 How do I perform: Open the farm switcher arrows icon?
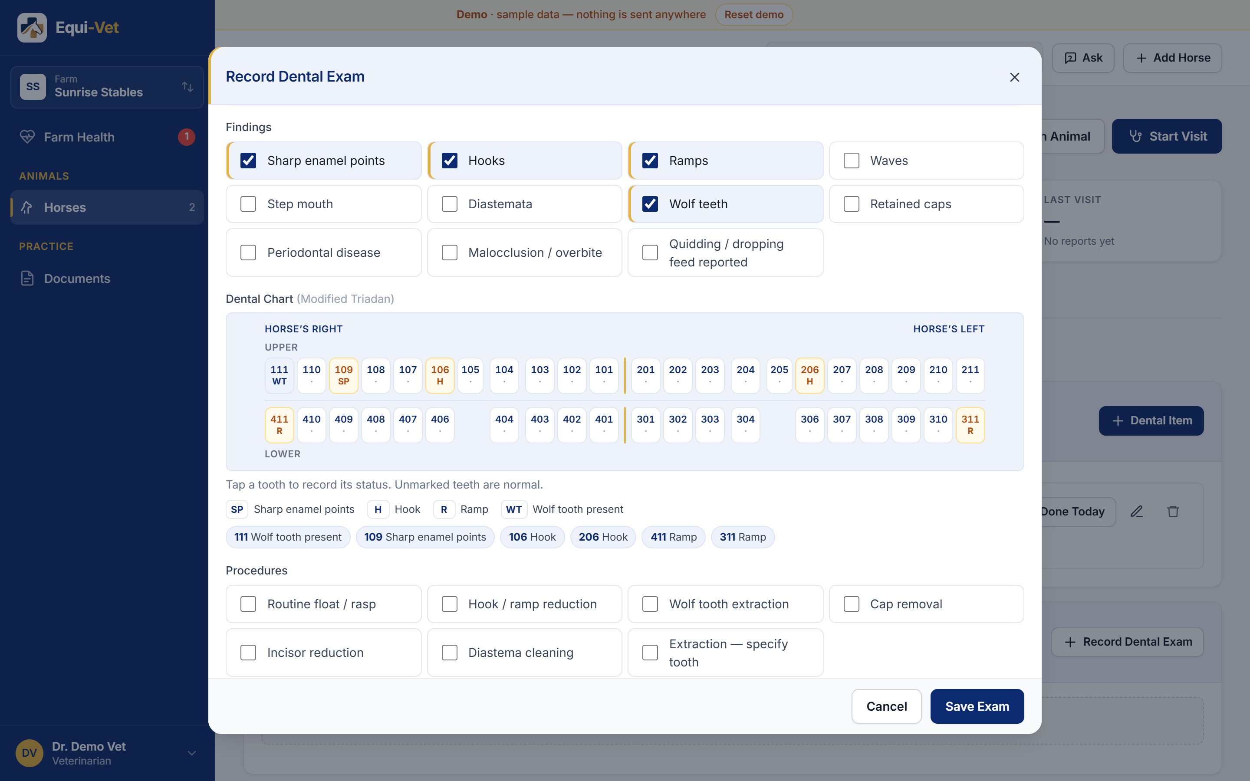pyautogui.click(x=187, y=87)
